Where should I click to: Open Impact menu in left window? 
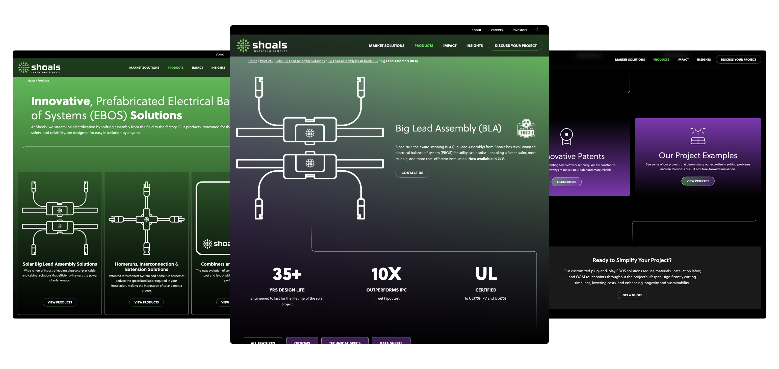pos(197,68)
